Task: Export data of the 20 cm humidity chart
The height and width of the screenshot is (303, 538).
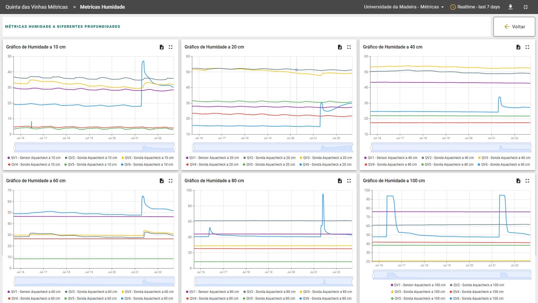Action: [x=340, y=47]
